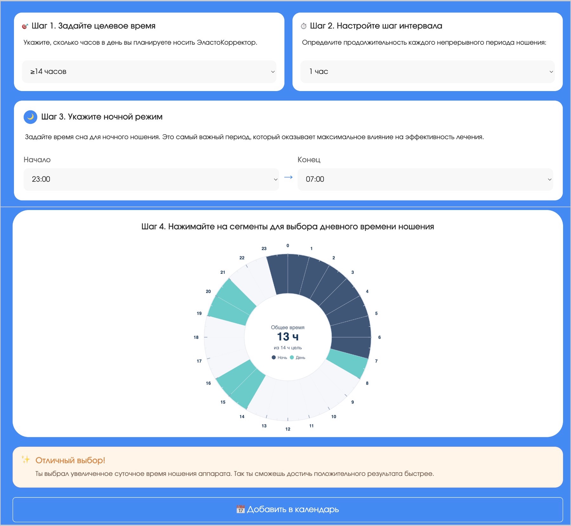Select the empty segment between 13 and 14

264,397
